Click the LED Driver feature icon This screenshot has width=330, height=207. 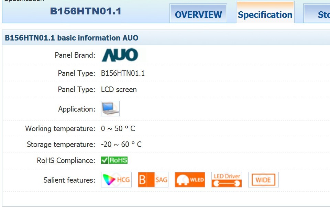click(227, 180)
